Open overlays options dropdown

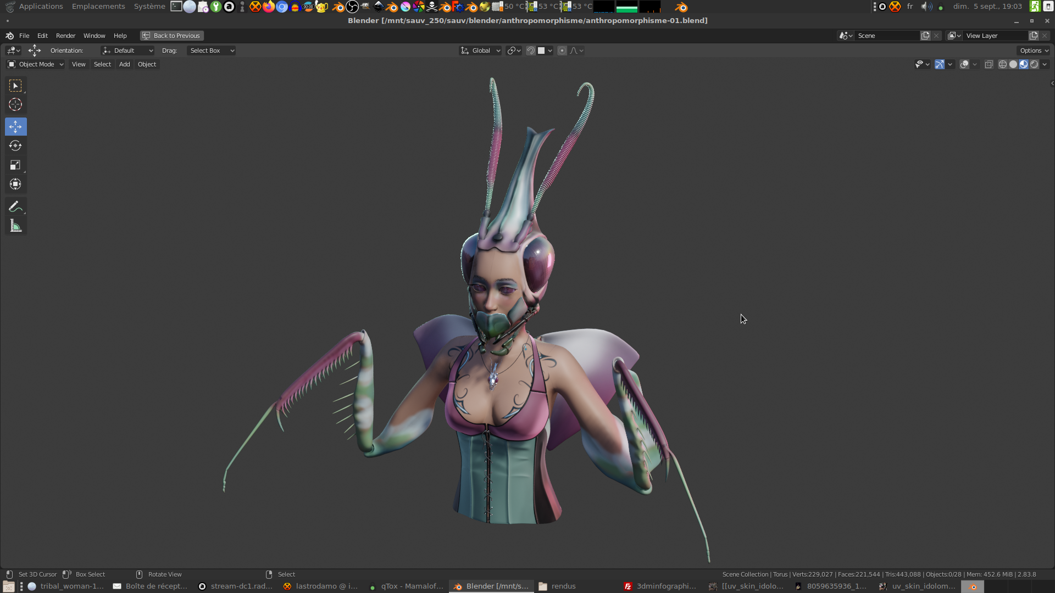pos(975,65)
